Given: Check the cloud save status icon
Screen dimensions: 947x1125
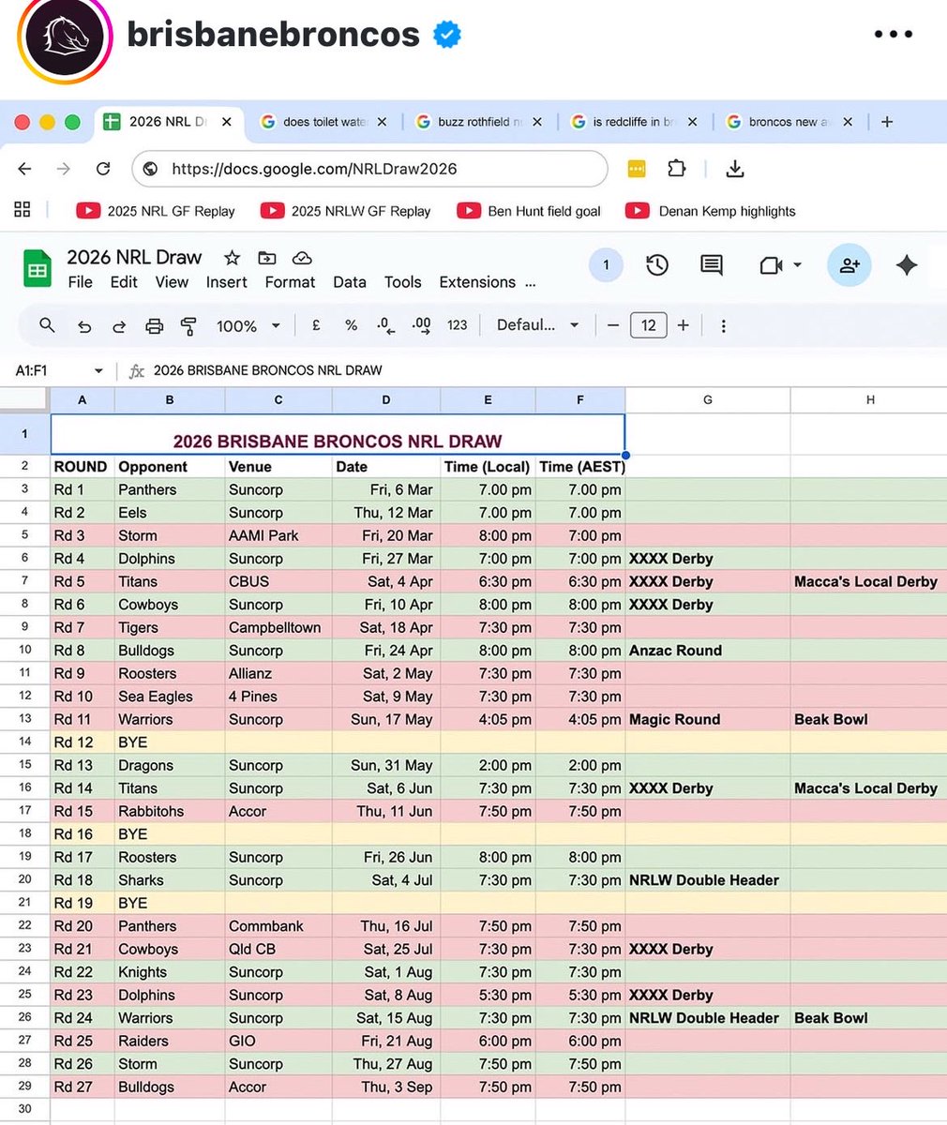Looking at the screenshot, I should pyautogui.click(x=302, y=258).
